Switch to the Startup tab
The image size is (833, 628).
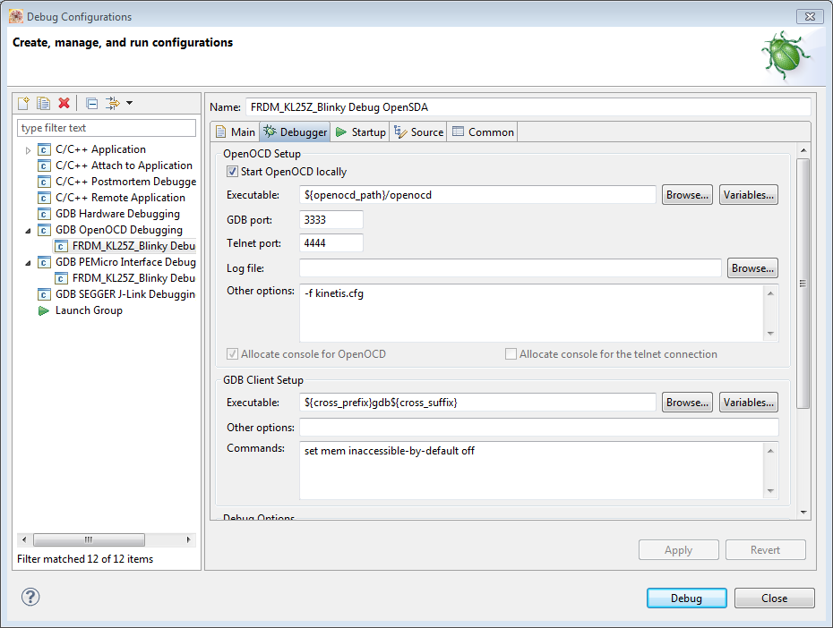coord(360,132)
